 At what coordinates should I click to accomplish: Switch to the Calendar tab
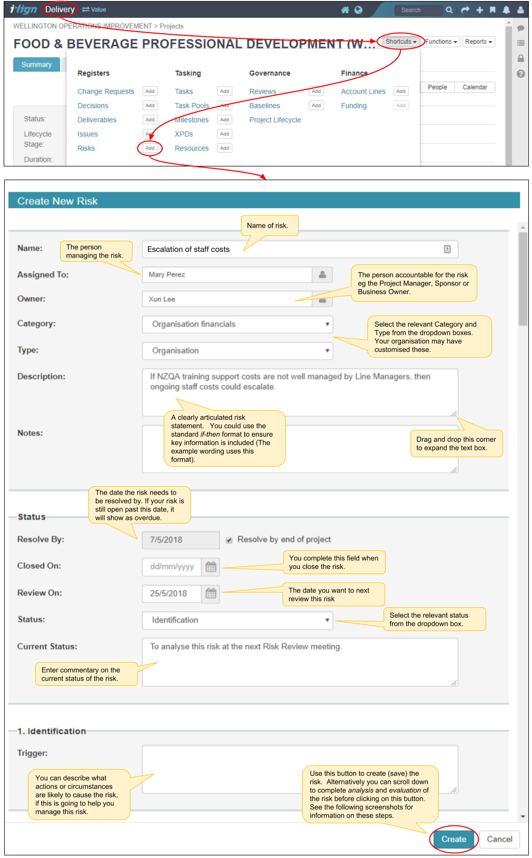click(475, 87)
